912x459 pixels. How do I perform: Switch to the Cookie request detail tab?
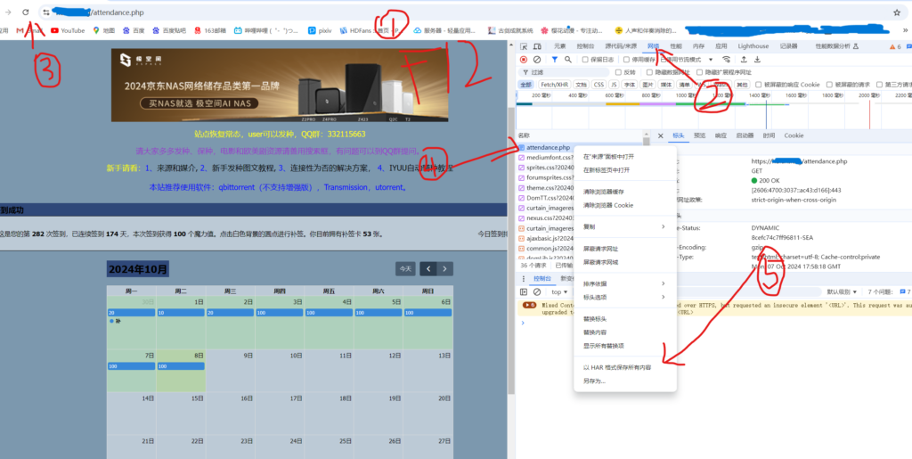click(x=794, y=135)
